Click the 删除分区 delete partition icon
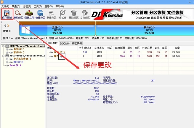 click(74, 14)
